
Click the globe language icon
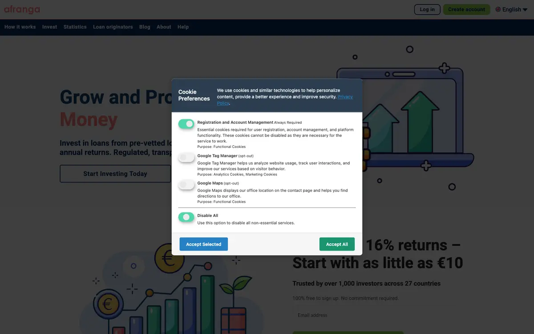tap(498, 9)
